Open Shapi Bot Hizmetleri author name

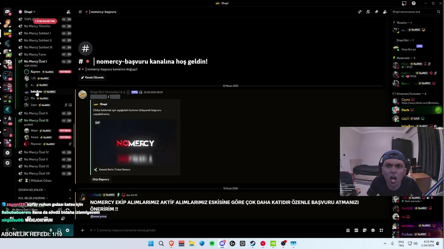click(108, 92)
